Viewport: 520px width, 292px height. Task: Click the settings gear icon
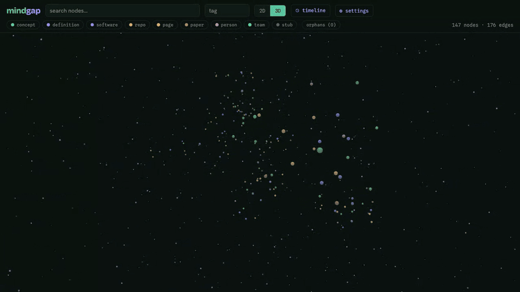pyautogui.click(x=341, y=11)
